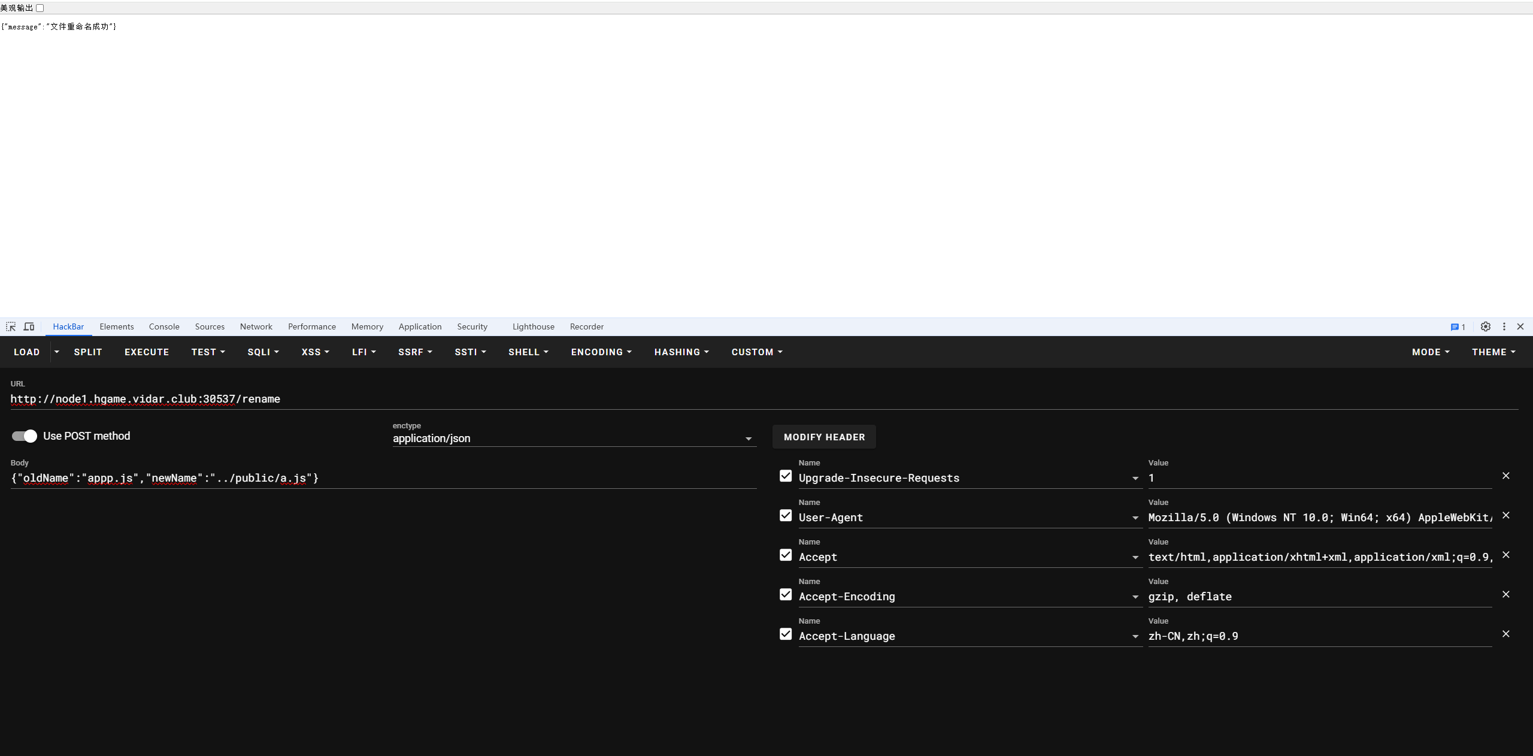Uncheck the Accept header checkbox

786,555
